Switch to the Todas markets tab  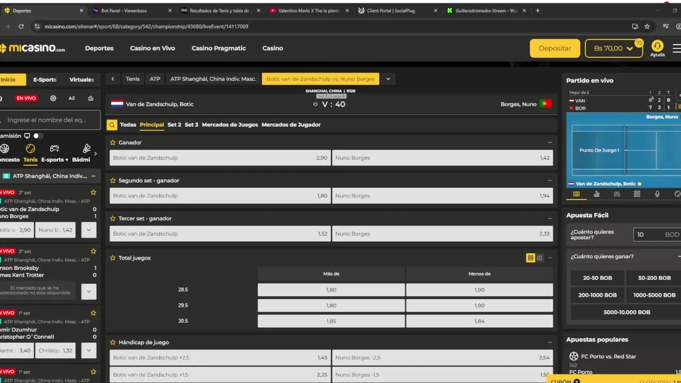coord(128,125)
